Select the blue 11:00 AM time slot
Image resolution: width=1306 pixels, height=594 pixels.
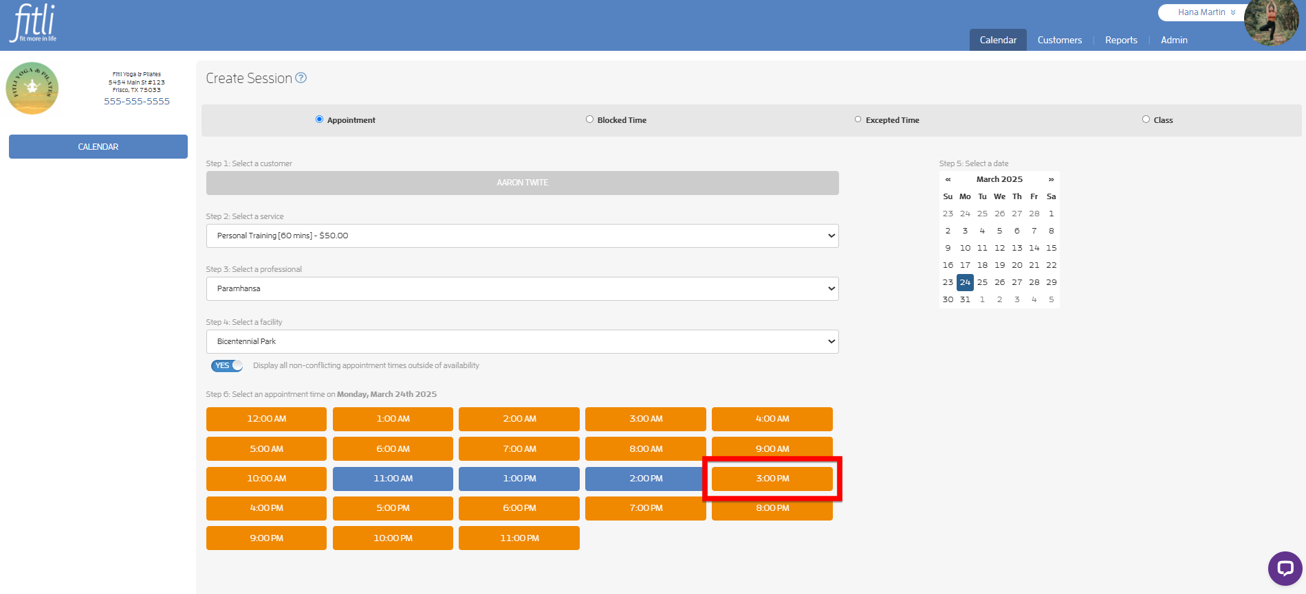point(393,479)
